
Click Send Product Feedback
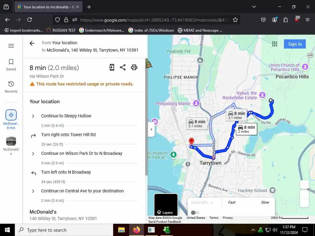(165, 222)
